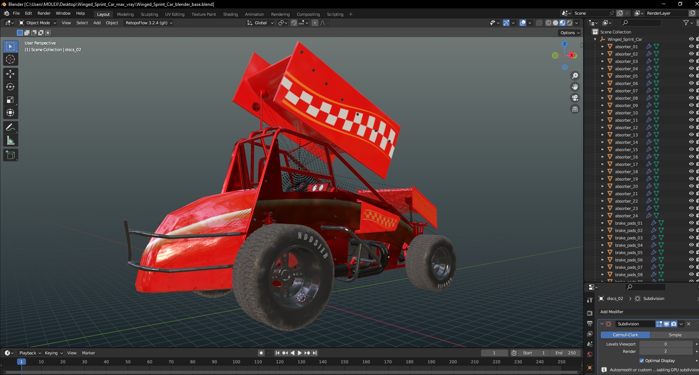Open RetopoFlow 3.2.4 (git) dropdown
The height and width of the screenshot is (375, 699).
(149, 23)
